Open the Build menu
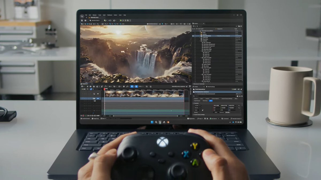 pos(104,15)
